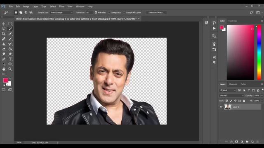Viewport: 264px width, 148px height.
Task: Open the Fill slider dropdown arrow
Action: 262,101
